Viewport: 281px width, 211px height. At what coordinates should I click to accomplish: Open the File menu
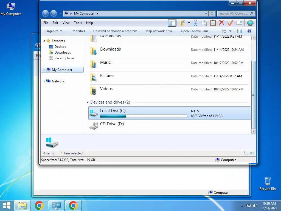[46, 23]
